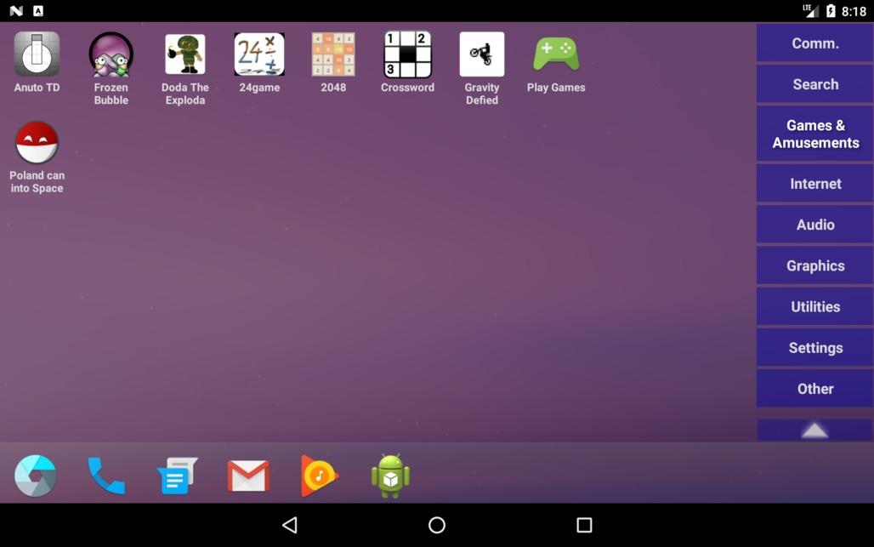The image size is (874, 547).
Task: Tap the Android back navigation button
Action: click(x=290, y=525)
